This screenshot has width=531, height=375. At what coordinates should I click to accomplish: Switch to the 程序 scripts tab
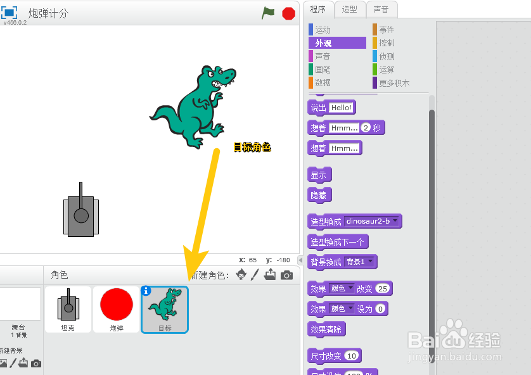click(317, 9)
